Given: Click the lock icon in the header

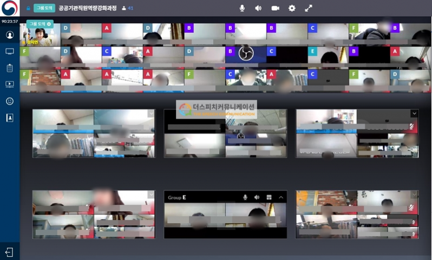Looking at the screenshot, I should [28, 8].
